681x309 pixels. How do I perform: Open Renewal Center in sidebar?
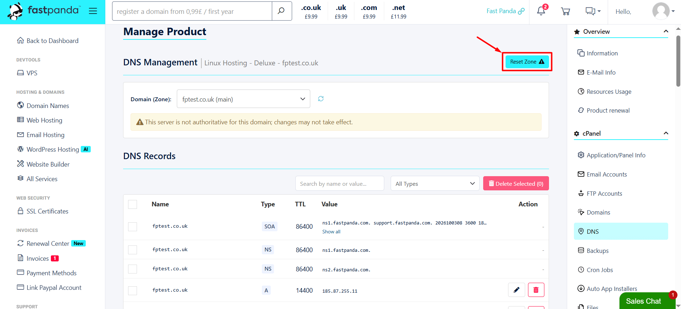click(51, 244)
